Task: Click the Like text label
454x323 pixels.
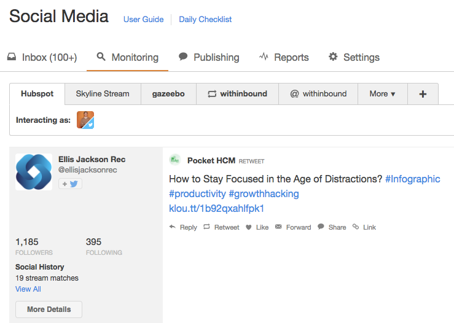Action: click(262, 227)
